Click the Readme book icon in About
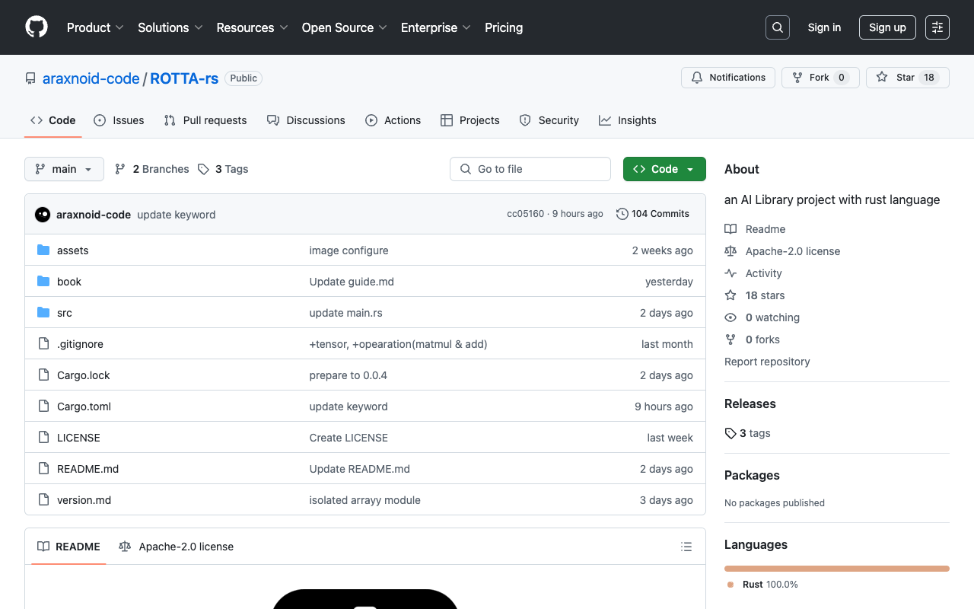This screenshot has width=974, height=609. tap(730, 228)
